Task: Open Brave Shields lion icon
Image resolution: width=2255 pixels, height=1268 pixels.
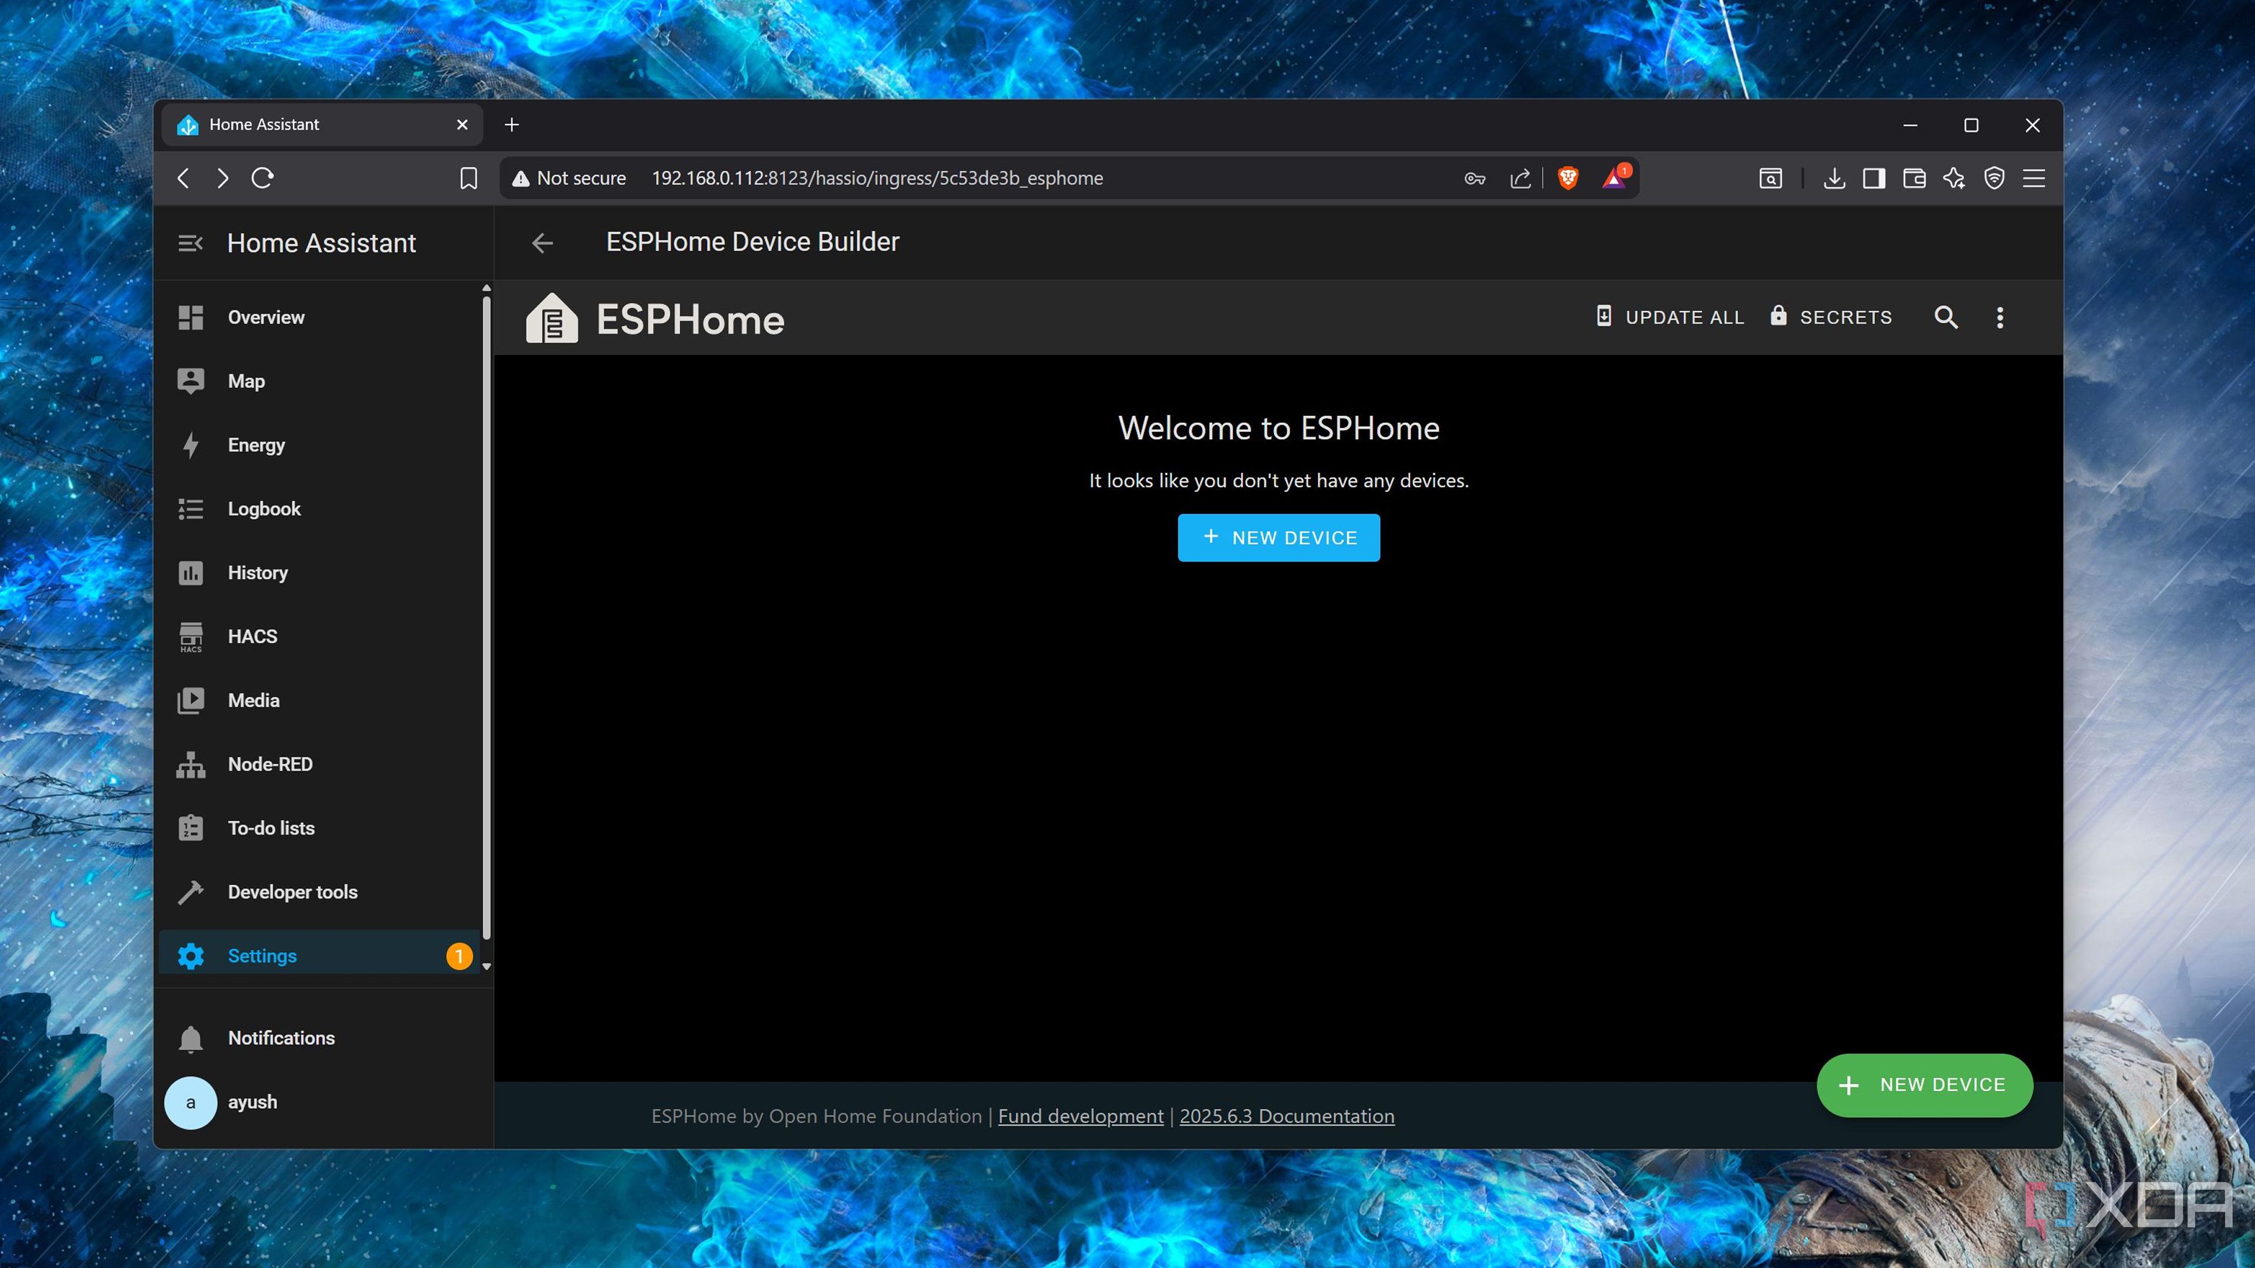Action: coord(1568,178)
